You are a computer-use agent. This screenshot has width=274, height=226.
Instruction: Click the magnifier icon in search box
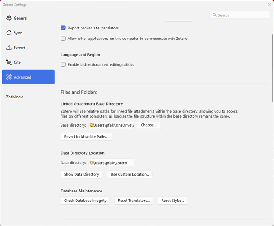click(x=214, y=15)
